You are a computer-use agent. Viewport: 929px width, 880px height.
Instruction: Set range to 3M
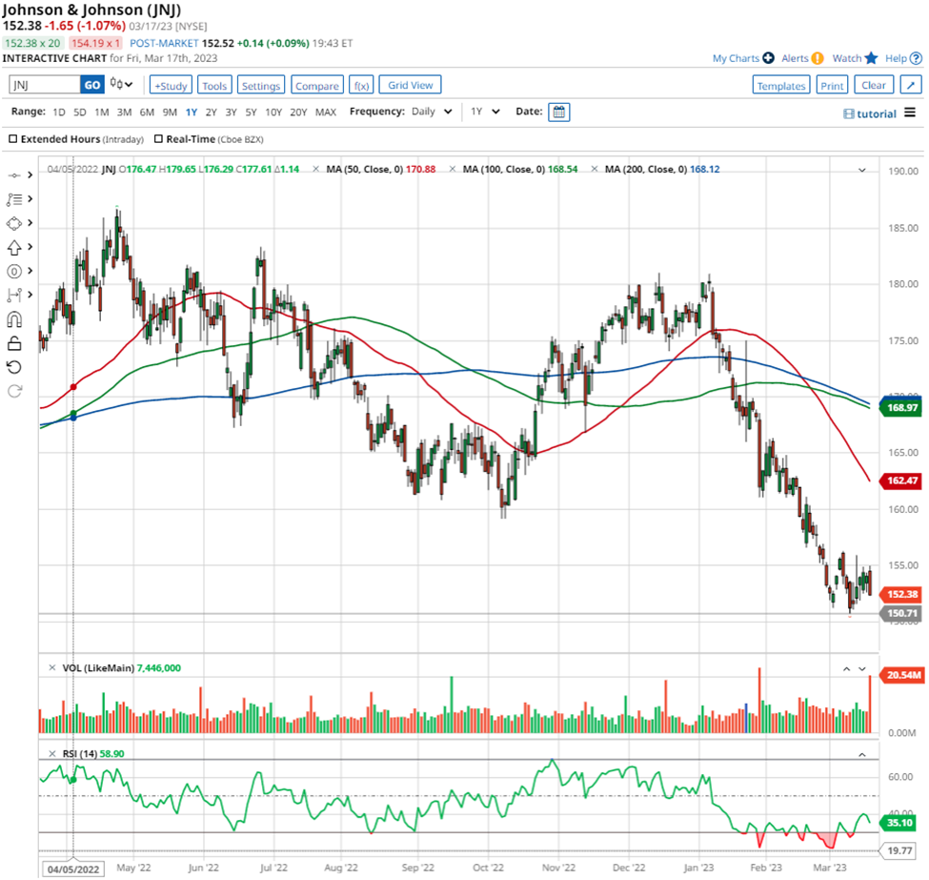pos(124,113)
